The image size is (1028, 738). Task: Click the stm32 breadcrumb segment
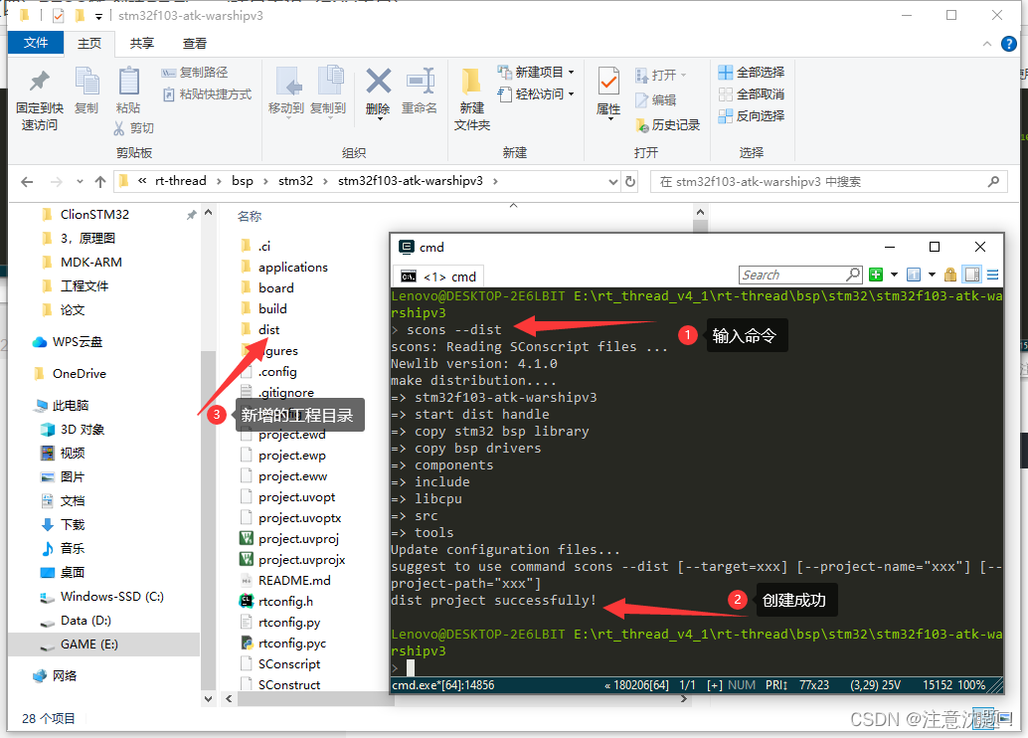[295, 181]
